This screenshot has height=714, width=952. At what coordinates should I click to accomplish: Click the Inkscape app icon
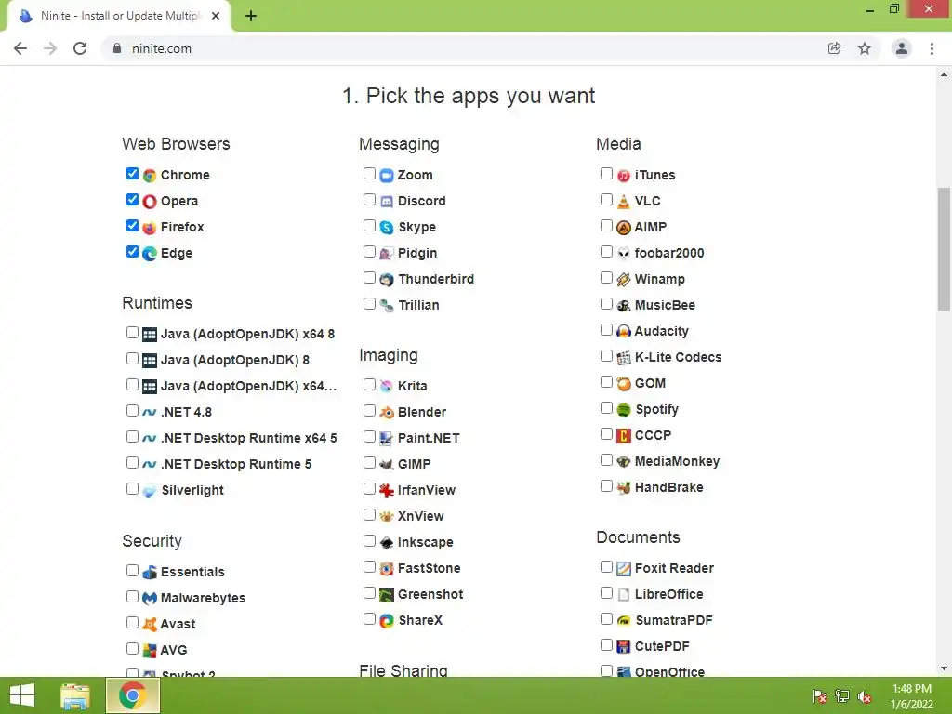387,543
